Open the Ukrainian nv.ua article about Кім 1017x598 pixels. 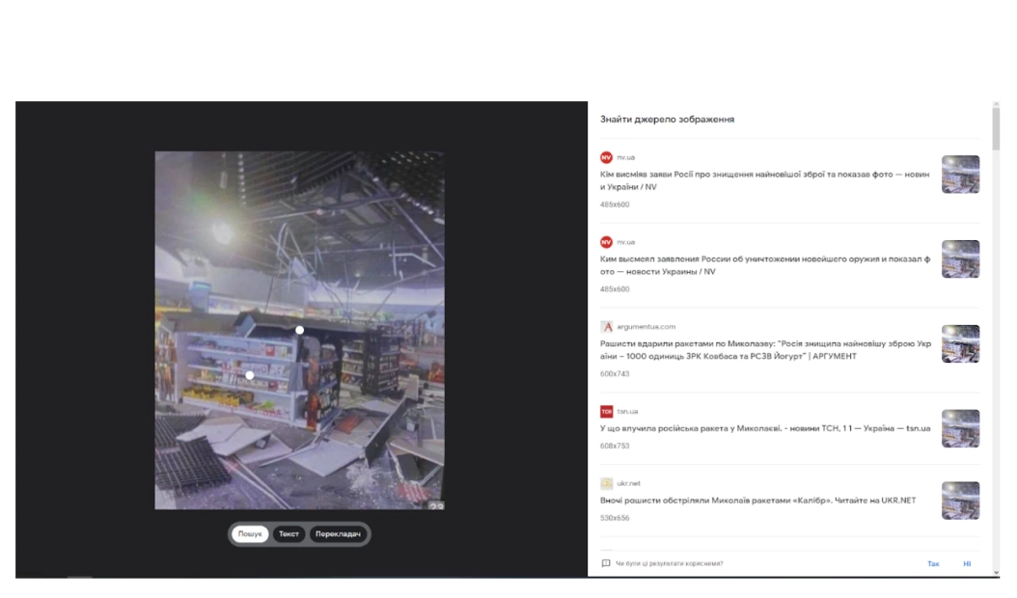click(x=762, y=180)
